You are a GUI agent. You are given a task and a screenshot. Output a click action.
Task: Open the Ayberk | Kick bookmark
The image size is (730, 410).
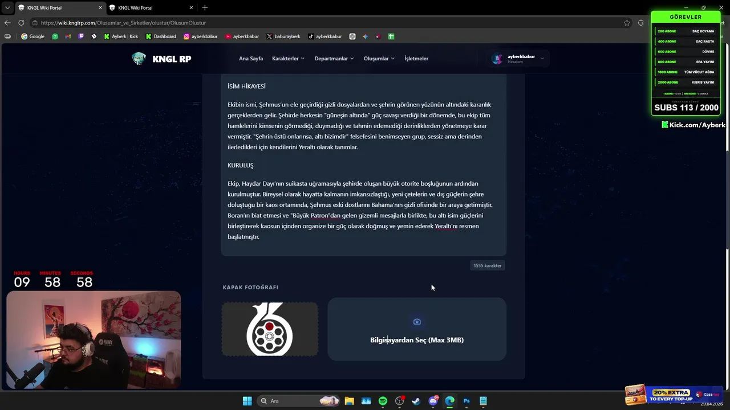121,36
